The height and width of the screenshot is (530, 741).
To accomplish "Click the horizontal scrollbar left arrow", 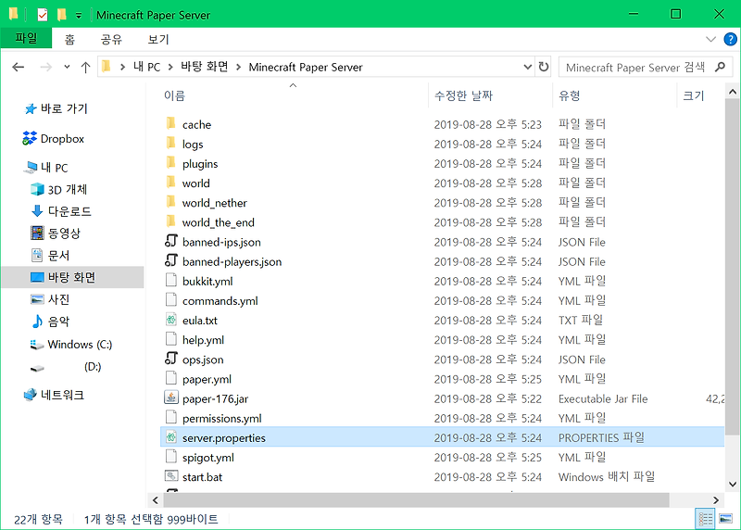I will click(156, 499).
